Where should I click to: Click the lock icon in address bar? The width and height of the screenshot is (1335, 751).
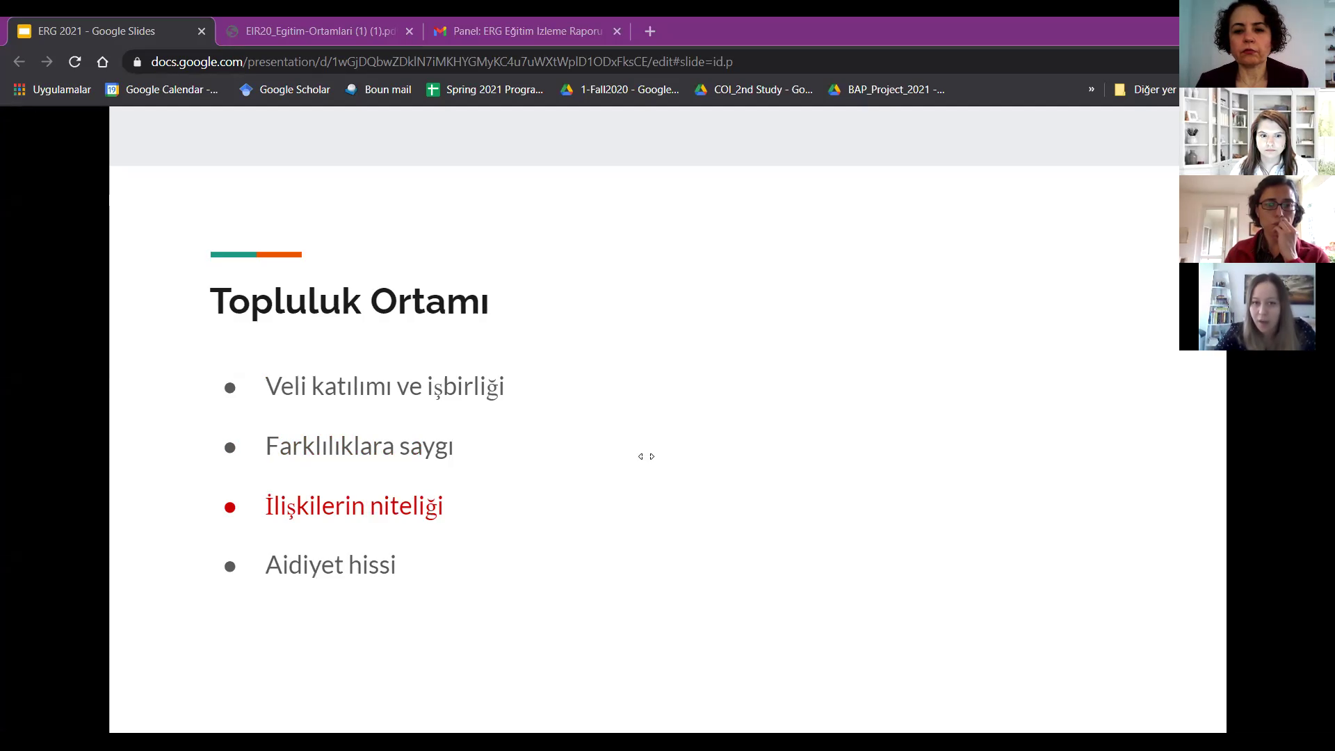click(137, 62)
